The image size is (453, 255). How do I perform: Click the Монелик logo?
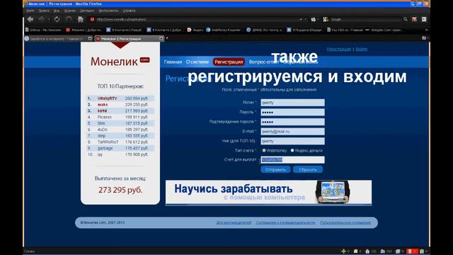(120, 62)
